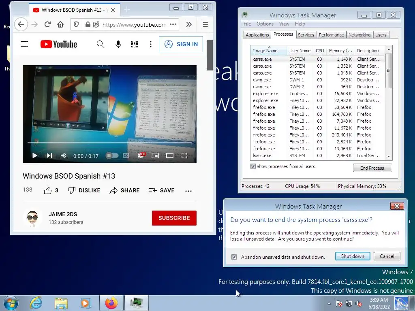Open Firefox home page button
Image resolution: width=415 pixels, height=311 pixels.
coord(60,25)
